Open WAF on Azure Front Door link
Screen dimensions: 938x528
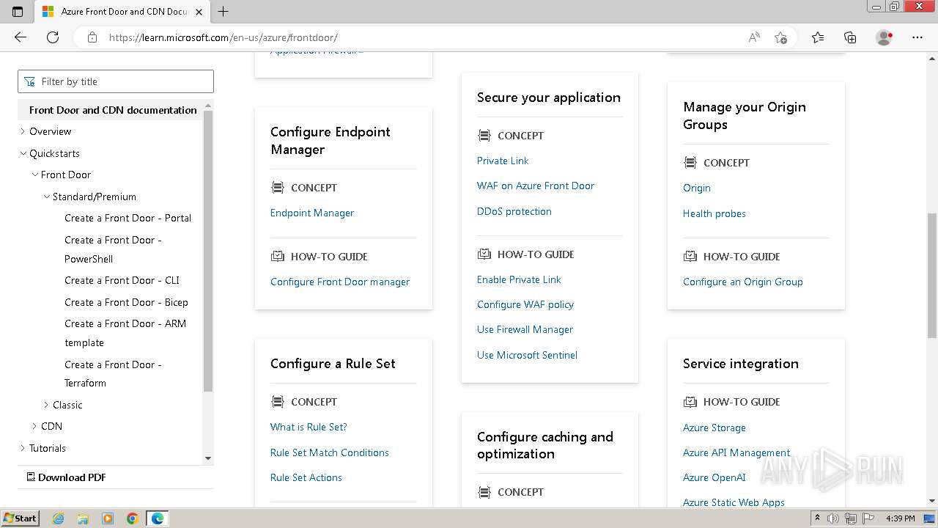click(536, 186)
